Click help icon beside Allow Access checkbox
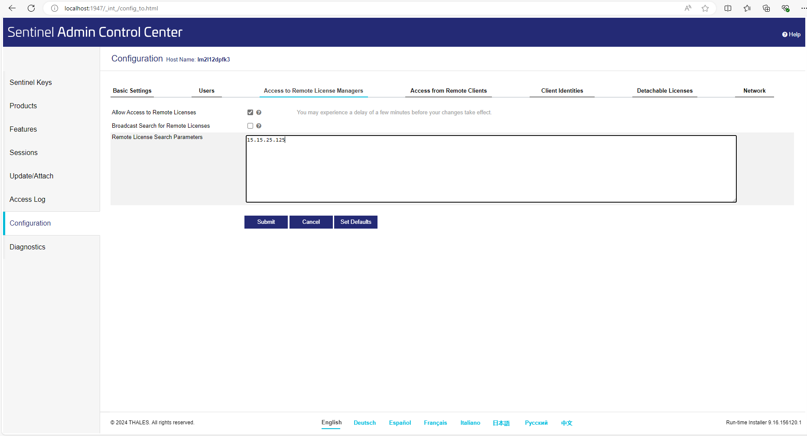Screen dimensions: 807x436 tap(259, 113)
